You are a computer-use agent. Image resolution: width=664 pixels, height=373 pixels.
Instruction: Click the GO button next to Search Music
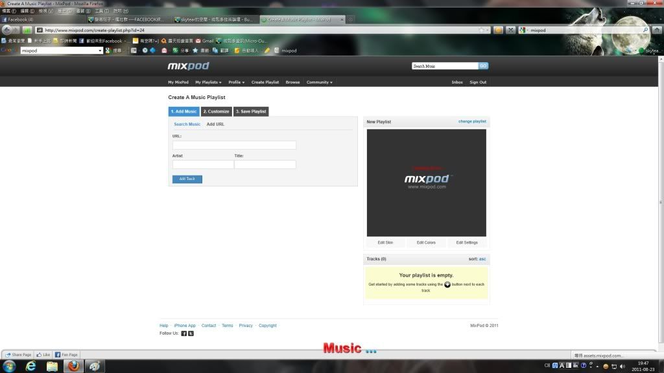click(x=483, y=66)
